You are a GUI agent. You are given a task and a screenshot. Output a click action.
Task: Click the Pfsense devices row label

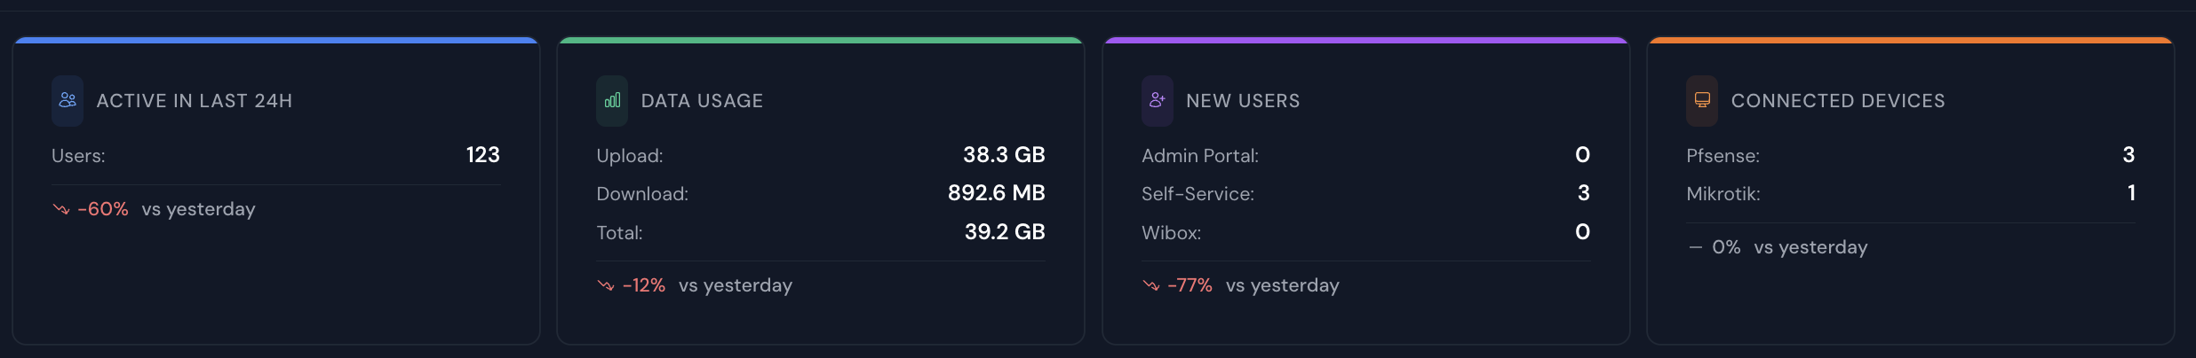(1723, 156)
